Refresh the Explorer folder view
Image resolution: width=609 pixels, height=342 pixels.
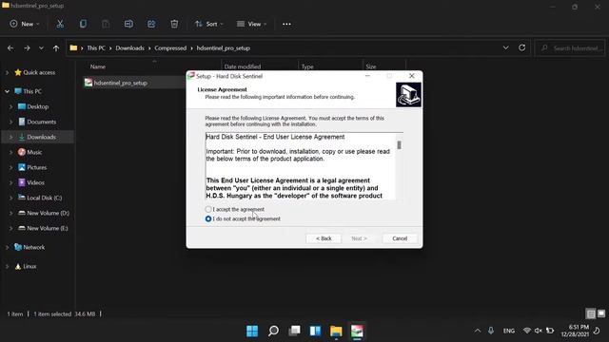tap(522, 47)
